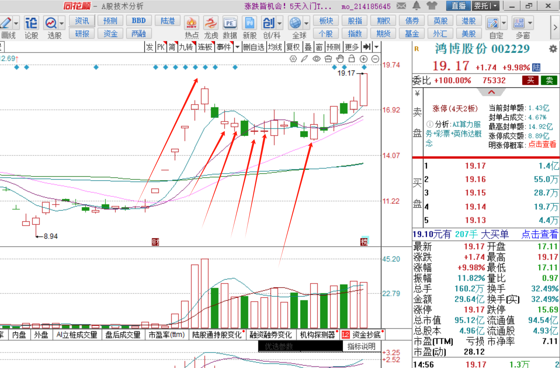The height and width of the screenshot is (368, 560).
Task: Open the toolbox icon above the chart
Action: point(328,59)
